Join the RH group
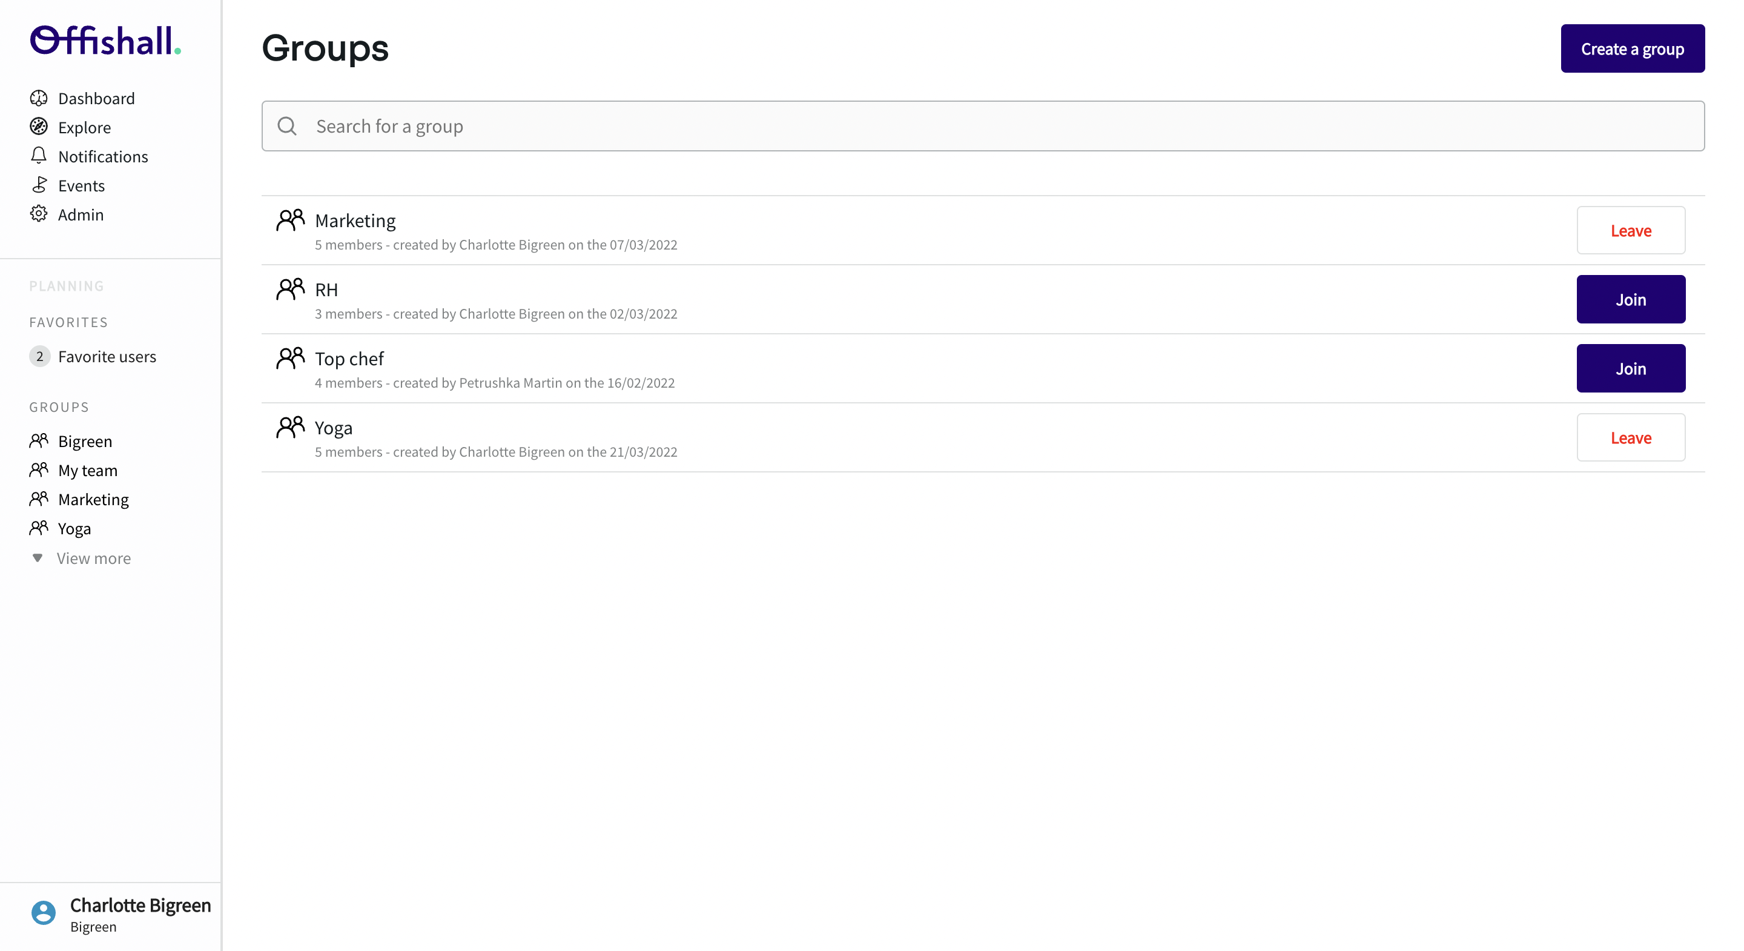1744x951 pixels. tap(1630, 299)
